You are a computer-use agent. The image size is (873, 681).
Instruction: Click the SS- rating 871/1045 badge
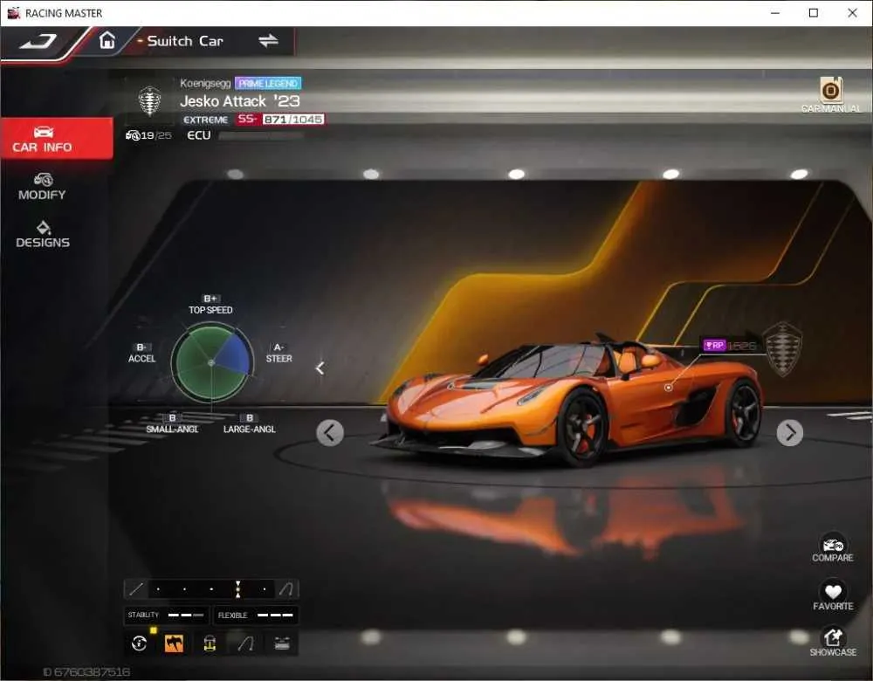coord(280,119)
